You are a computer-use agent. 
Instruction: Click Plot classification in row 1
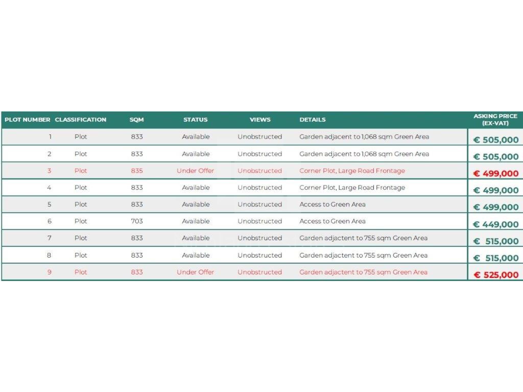point(81,137)
